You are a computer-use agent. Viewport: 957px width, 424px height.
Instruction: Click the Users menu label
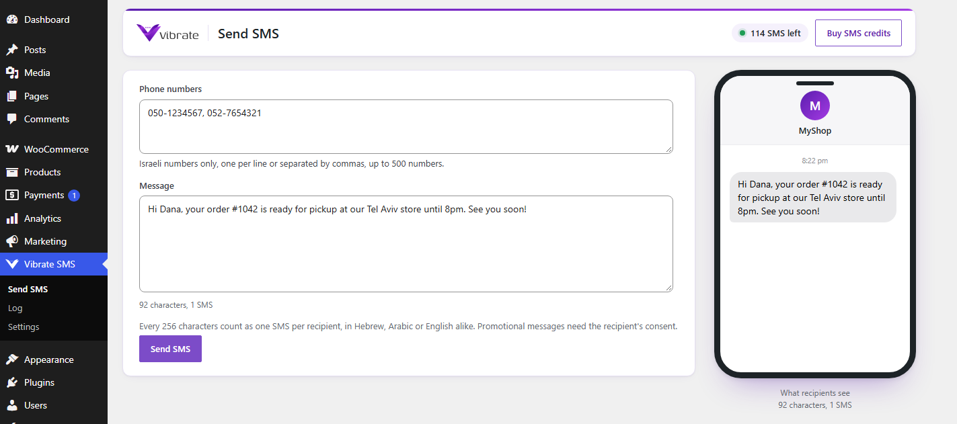36,405
